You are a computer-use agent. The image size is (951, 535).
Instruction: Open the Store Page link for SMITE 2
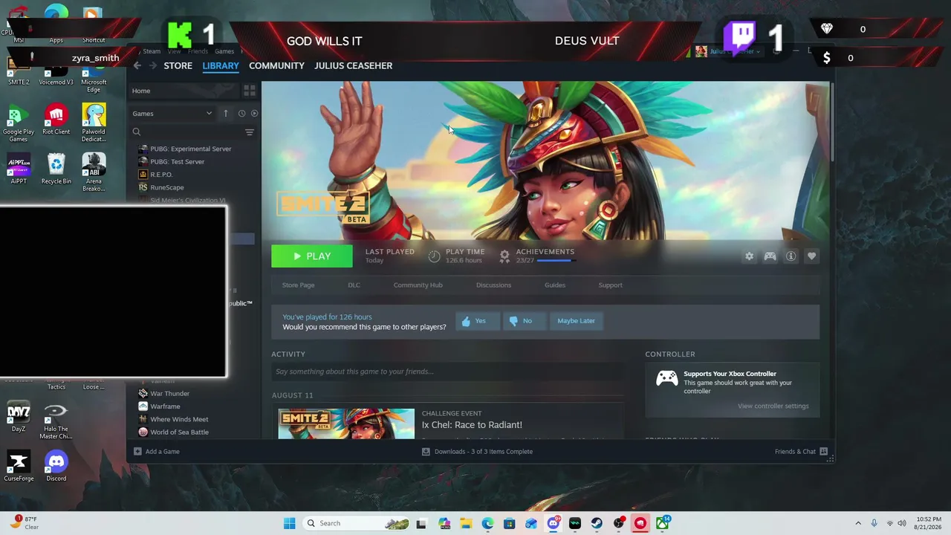pyautogui.click(x=298, y=285)
